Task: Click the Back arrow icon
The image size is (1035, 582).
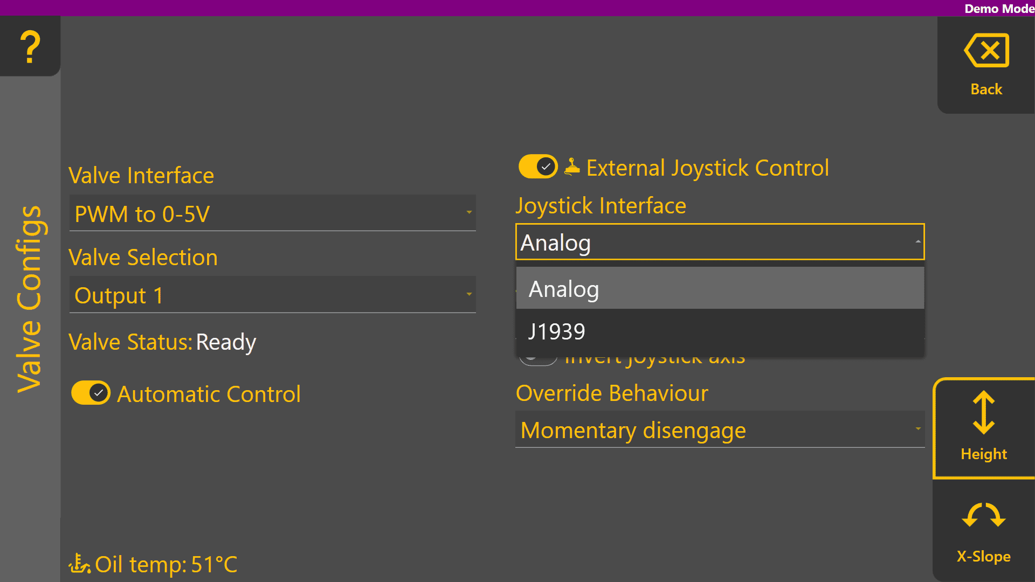Action: coord(986,51)
